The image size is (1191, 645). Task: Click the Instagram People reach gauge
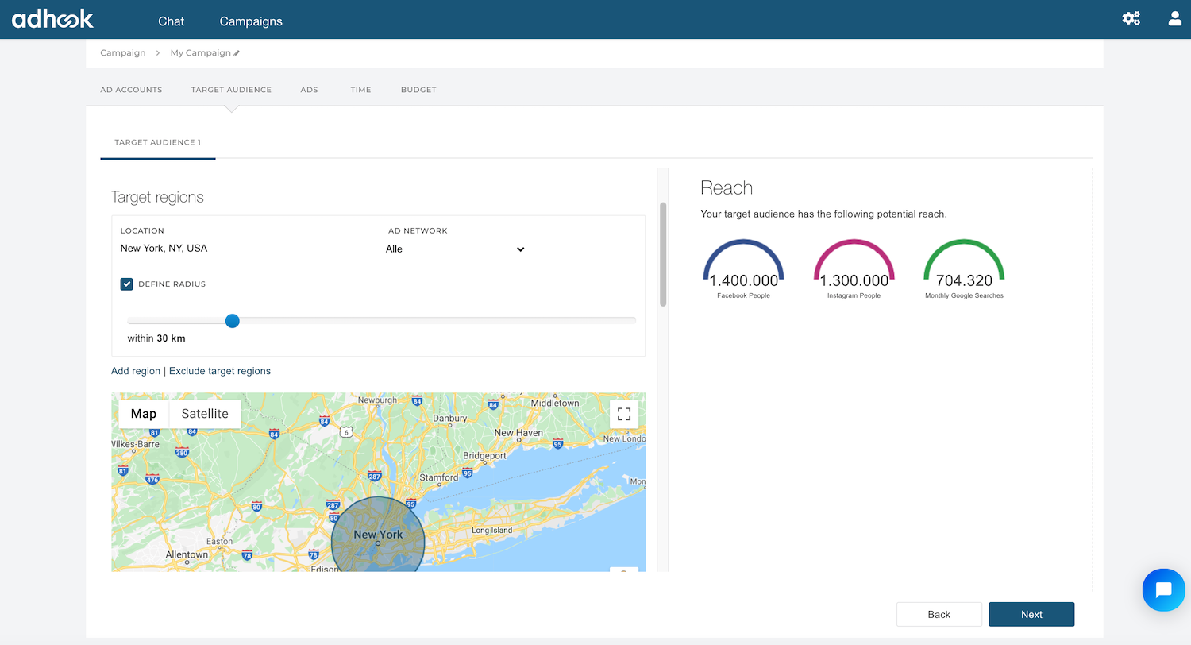coord(854,269)
